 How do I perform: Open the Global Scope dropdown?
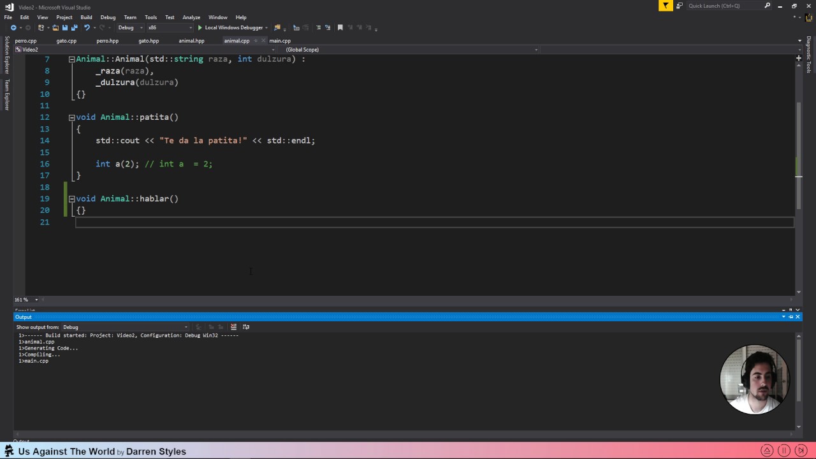coord(411,50)
